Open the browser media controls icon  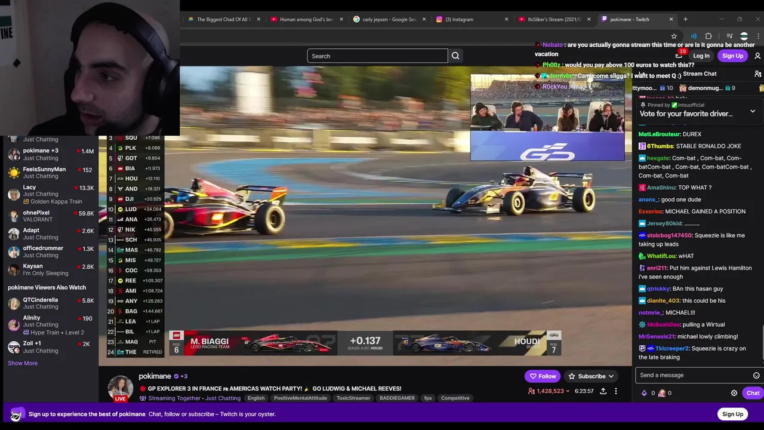click(x=729, y=36)
